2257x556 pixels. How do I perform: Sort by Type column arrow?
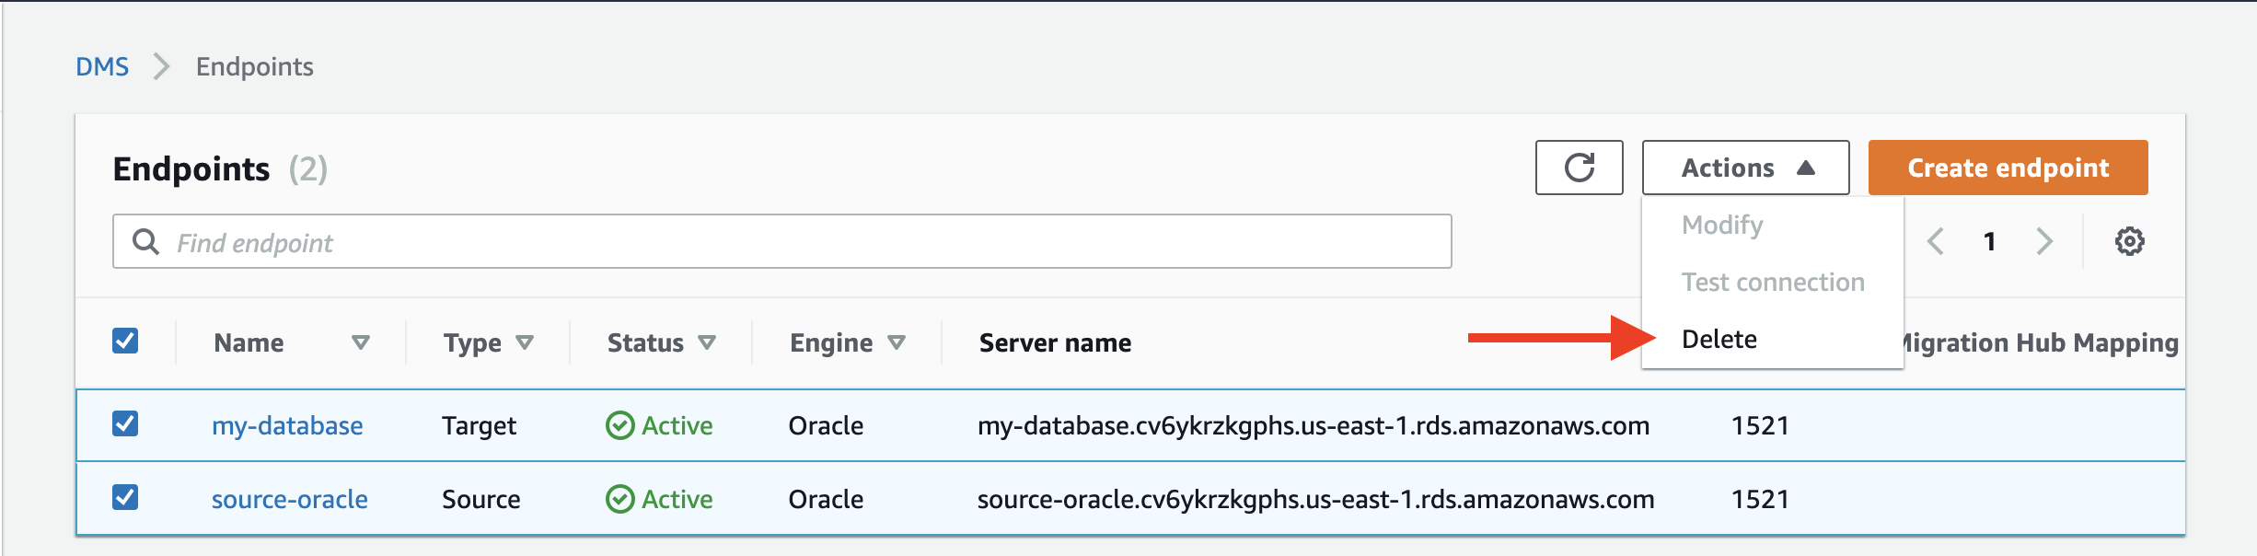click(525, 342)
